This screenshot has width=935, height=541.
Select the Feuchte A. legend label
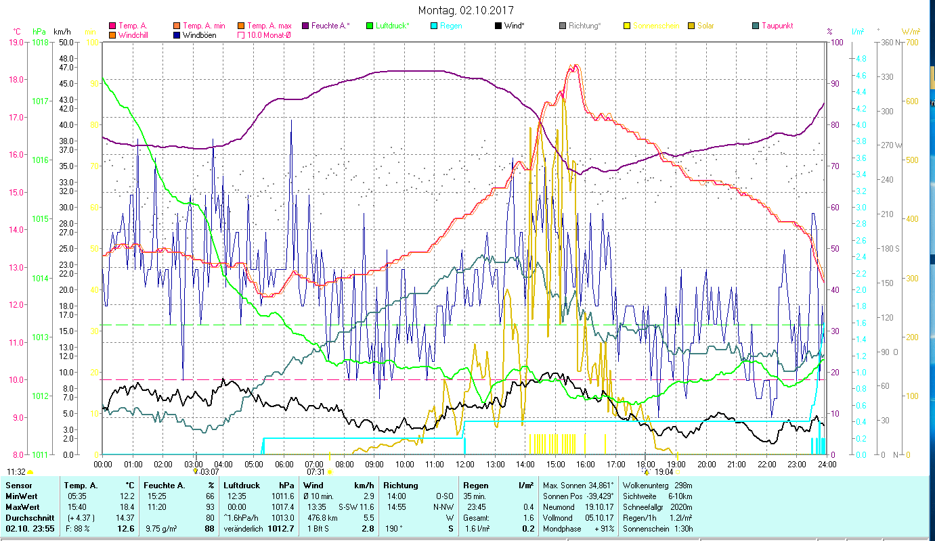point(330,26)
